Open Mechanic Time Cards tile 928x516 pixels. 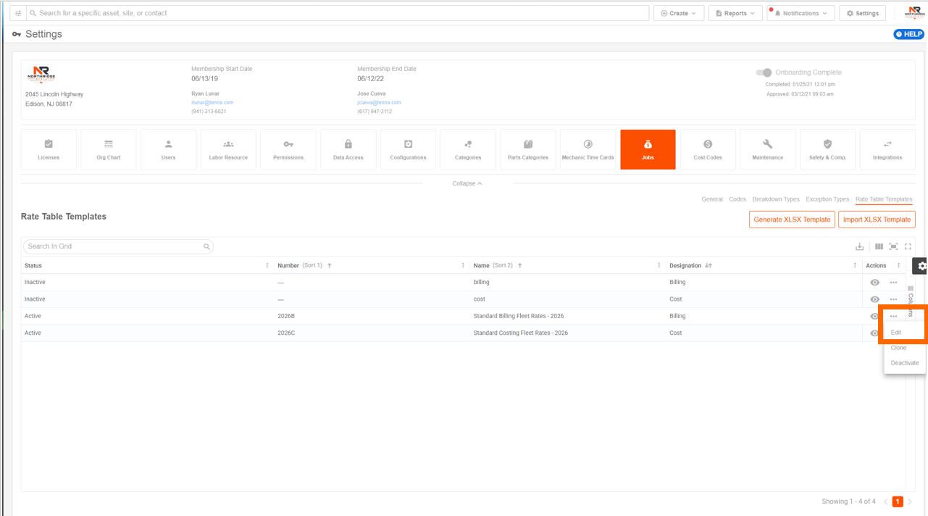pos(588,149)
